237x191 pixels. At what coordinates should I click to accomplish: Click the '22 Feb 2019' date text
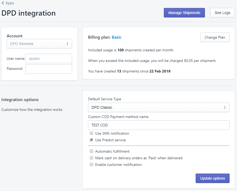click(160, 71)
